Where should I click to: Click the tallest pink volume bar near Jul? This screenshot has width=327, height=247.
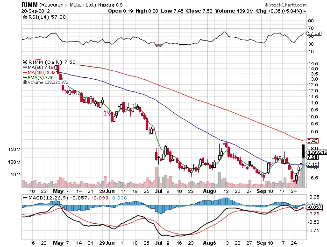pos(156,177)
